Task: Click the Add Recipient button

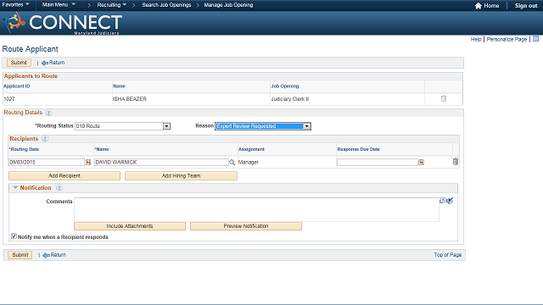Action: point(64,175)
